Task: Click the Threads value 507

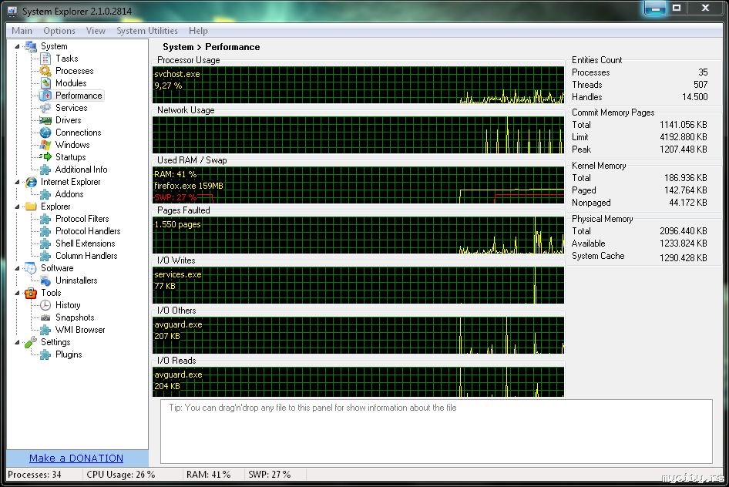Action: pyautogui.click(x=700, y=85)
